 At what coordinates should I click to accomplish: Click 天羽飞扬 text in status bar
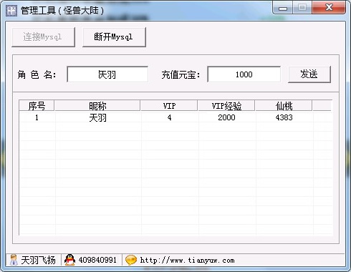(38, 260)
